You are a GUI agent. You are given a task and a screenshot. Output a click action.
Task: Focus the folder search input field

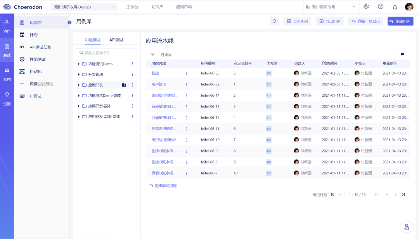[x=106, y=53]
